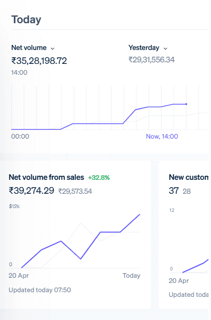
Task: Select yesterday's ₹29,31,556.34 amount
Action: point(151,60)
